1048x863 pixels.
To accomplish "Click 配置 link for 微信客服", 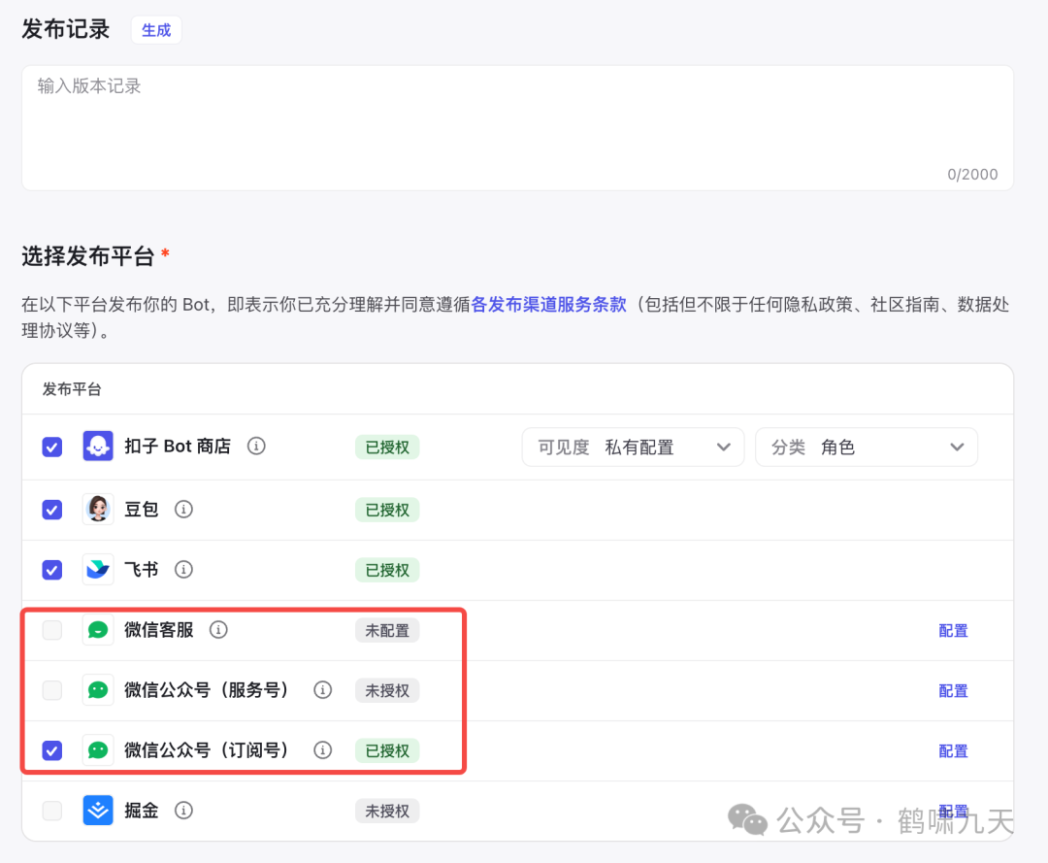I will [x=953, y=630].
